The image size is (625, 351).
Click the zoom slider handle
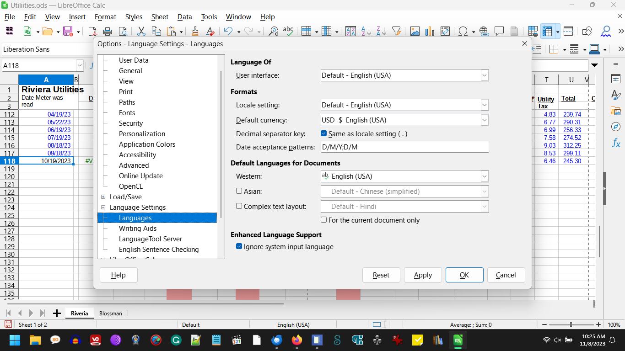pos(571,324)
